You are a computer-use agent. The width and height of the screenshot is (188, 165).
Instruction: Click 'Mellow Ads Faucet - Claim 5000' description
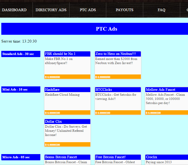coord(165,99)
